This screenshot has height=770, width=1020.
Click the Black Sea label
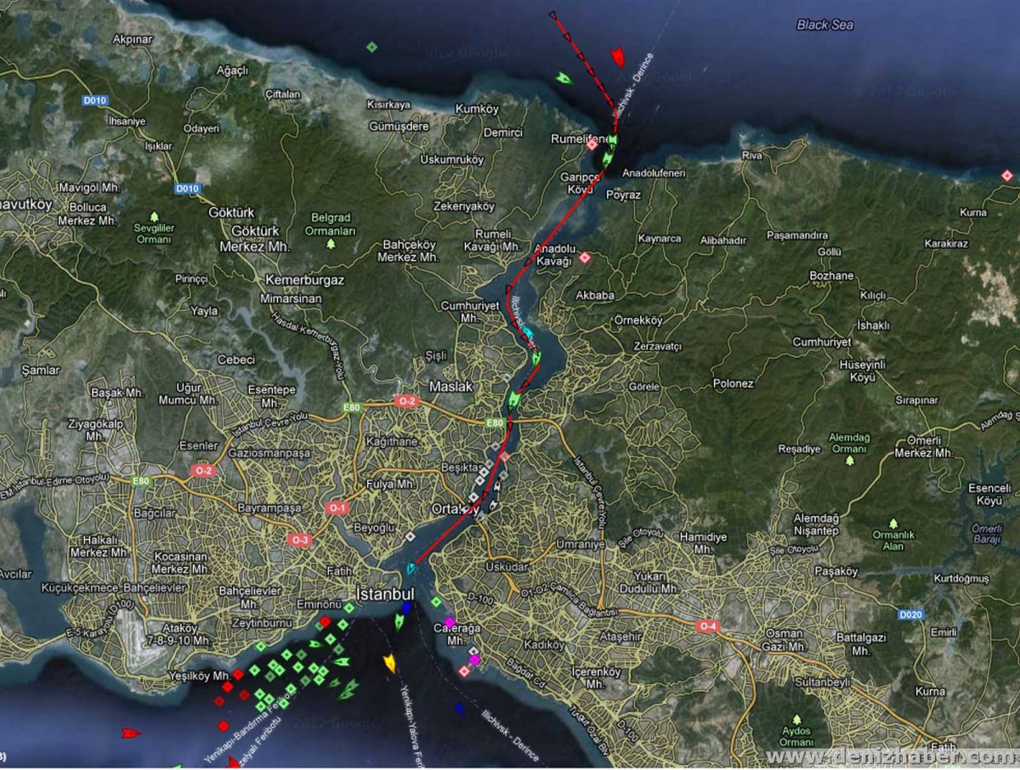click(824, 25)
